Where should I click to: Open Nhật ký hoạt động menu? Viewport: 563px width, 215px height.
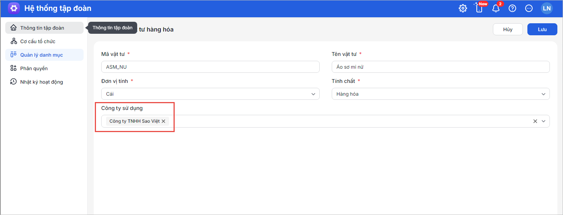[41, 82]
